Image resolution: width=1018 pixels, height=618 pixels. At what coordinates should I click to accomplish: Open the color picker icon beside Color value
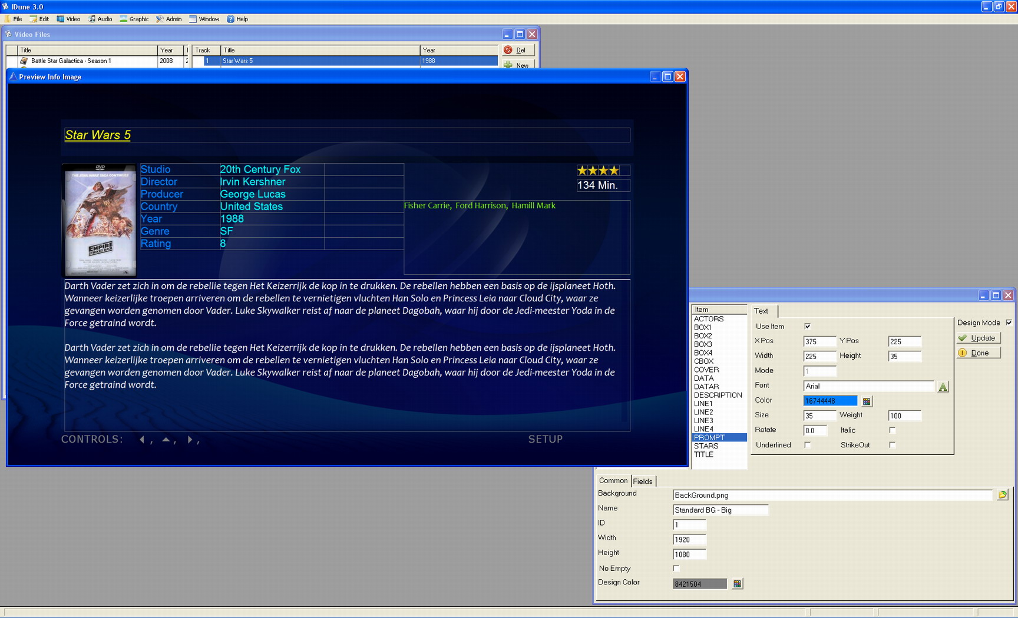tap(867, 401)
